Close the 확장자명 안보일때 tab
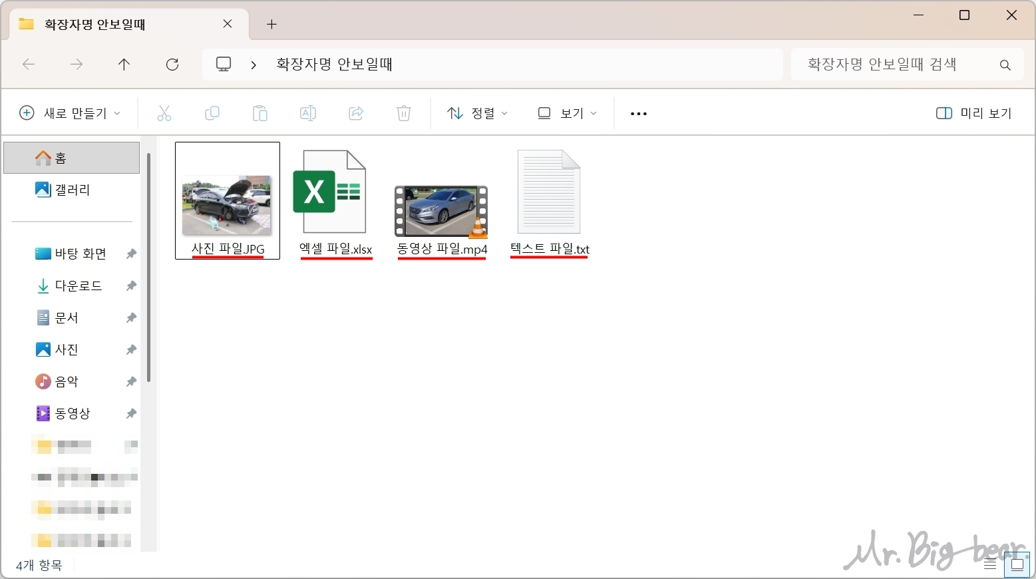The height and width of the screenshot is (579, 1036). tap(228, 24)
